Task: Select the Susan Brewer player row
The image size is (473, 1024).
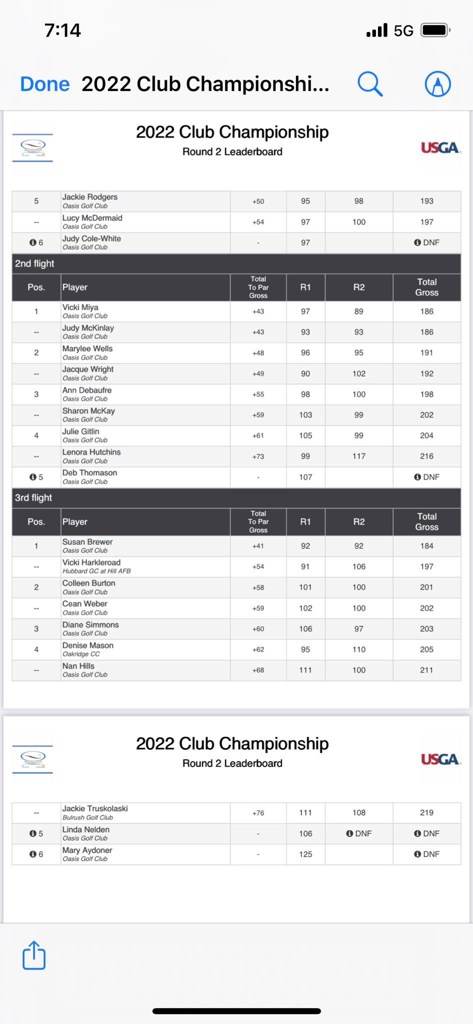Action: (236, 546)
